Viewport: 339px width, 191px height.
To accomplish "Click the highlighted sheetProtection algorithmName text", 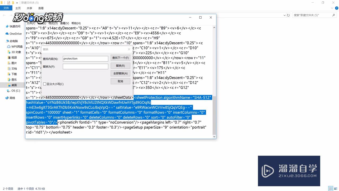I will (x=172, y=98).
